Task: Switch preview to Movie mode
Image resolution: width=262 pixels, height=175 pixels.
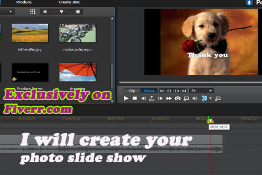Action: [x=149, y=91]
